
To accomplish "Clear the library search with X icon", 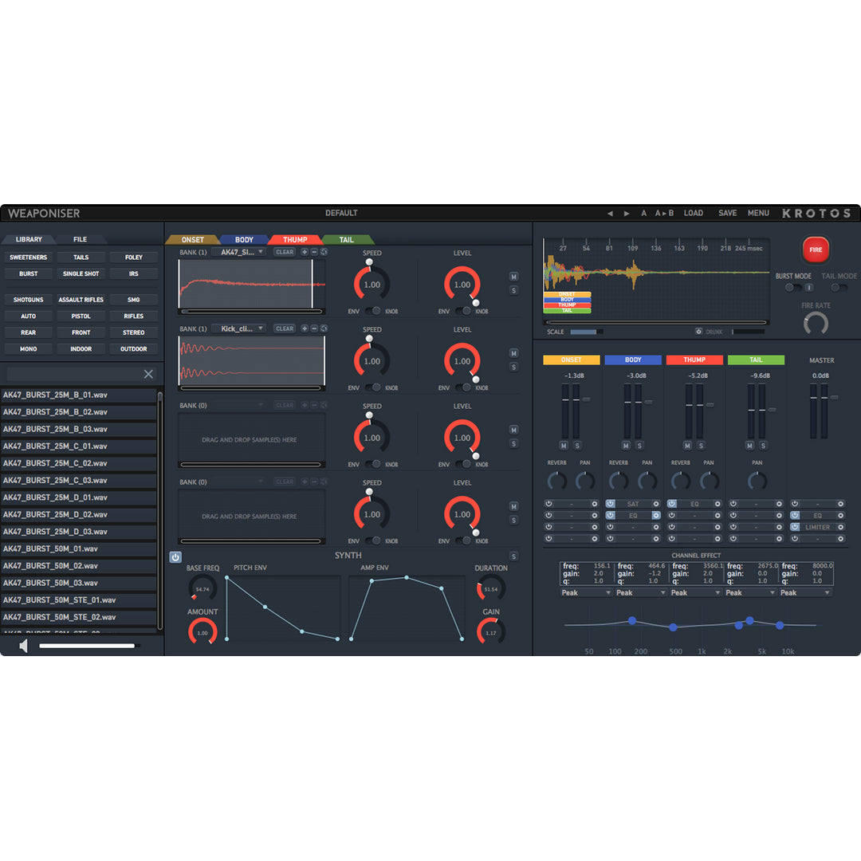I will point(148,374).
